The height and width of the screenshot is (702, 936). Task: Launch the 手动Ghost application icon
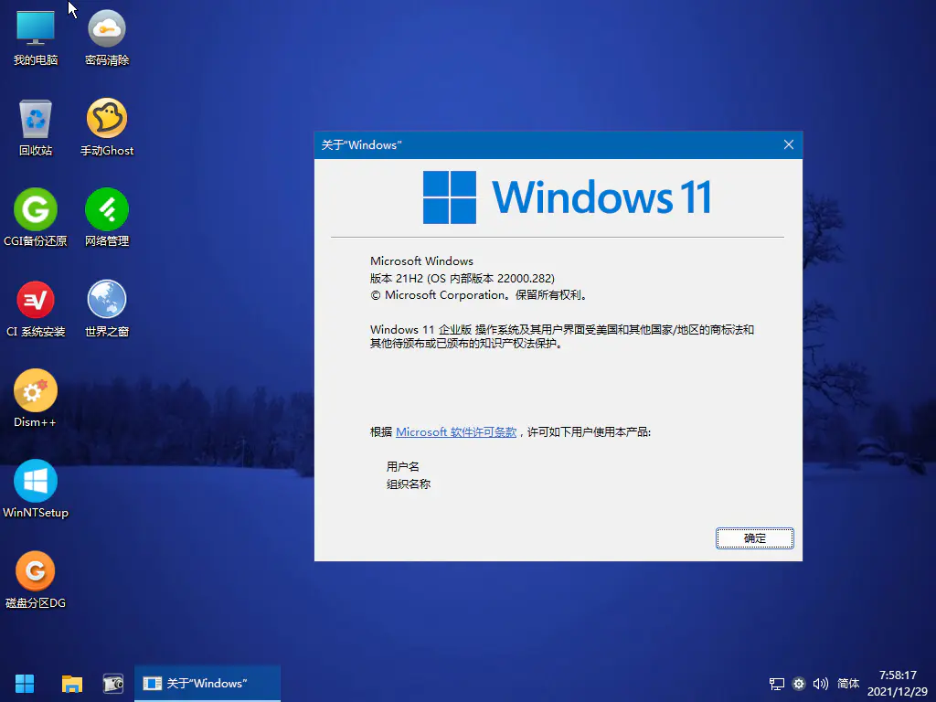107,119
